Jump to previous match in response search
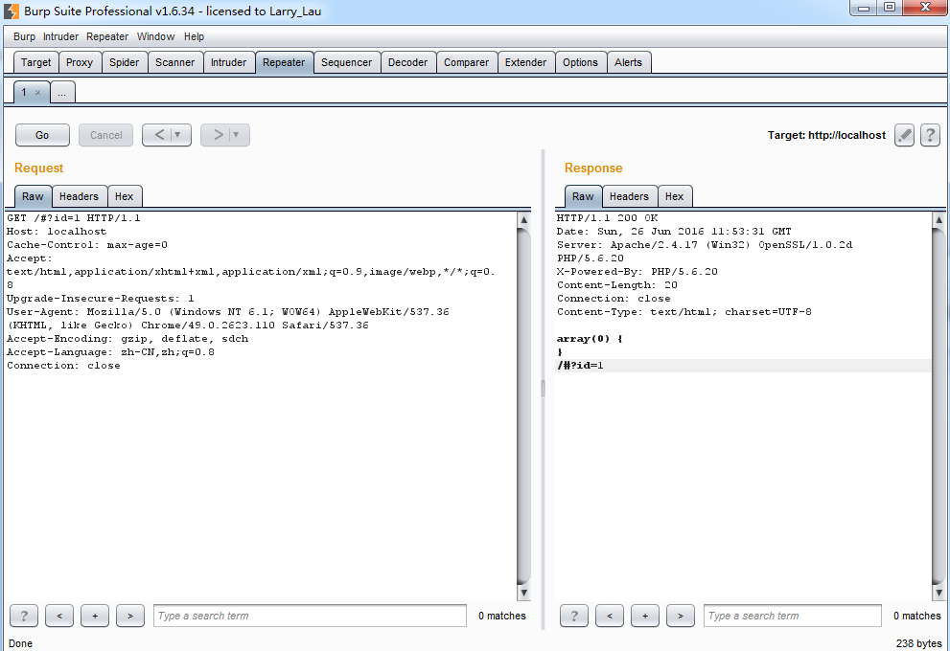 pos(610,616)
